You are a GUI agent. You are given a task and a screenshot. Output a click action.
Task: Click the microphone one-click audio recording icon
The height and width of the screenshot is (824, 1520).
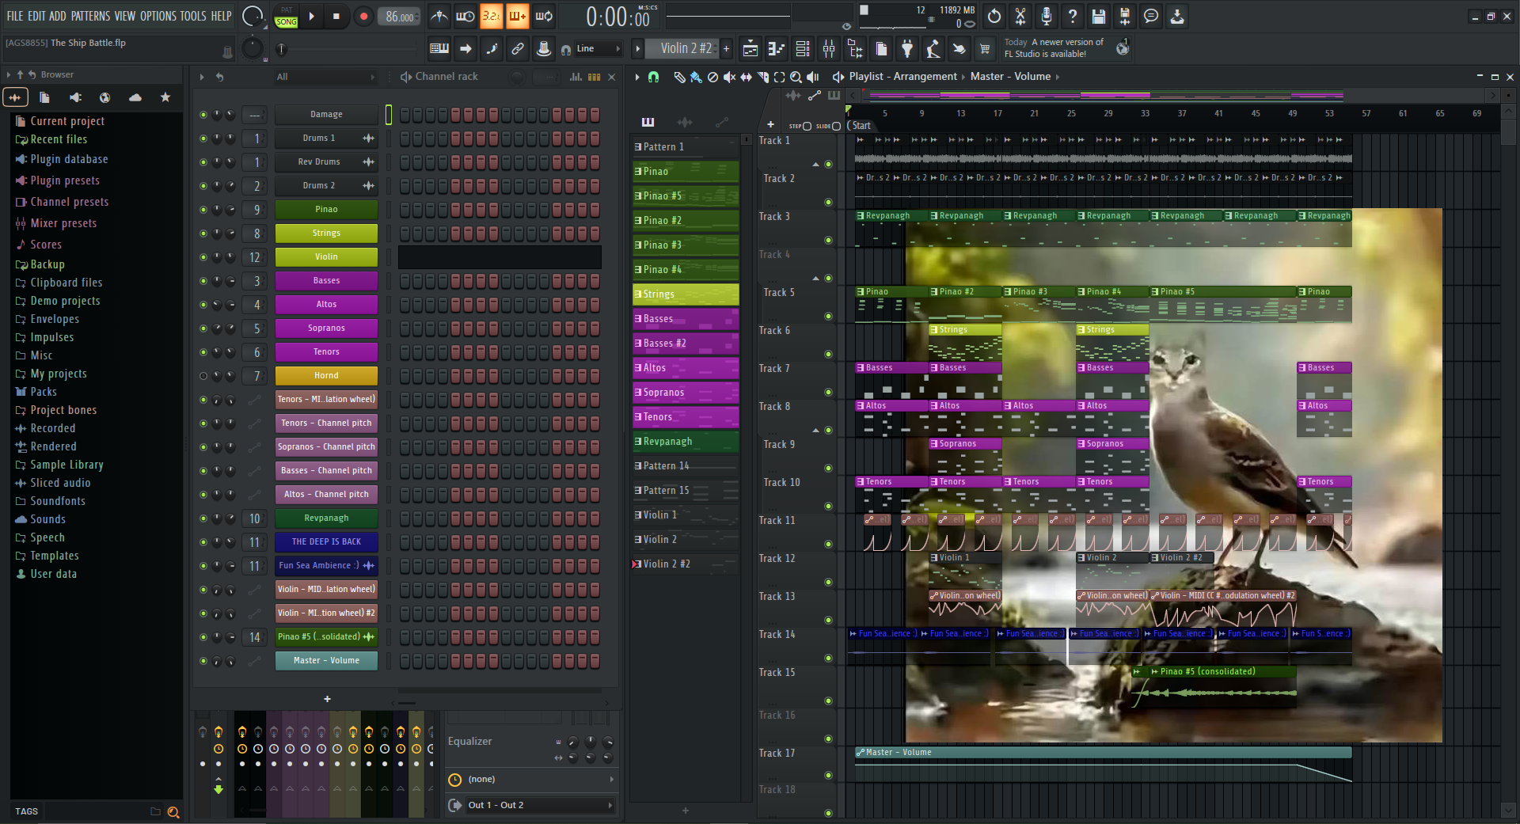click(1046, 16)
